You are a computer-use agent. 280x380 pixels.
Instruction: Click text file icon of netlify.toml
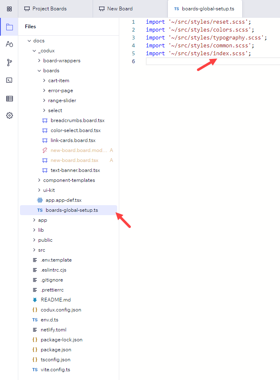35,330
